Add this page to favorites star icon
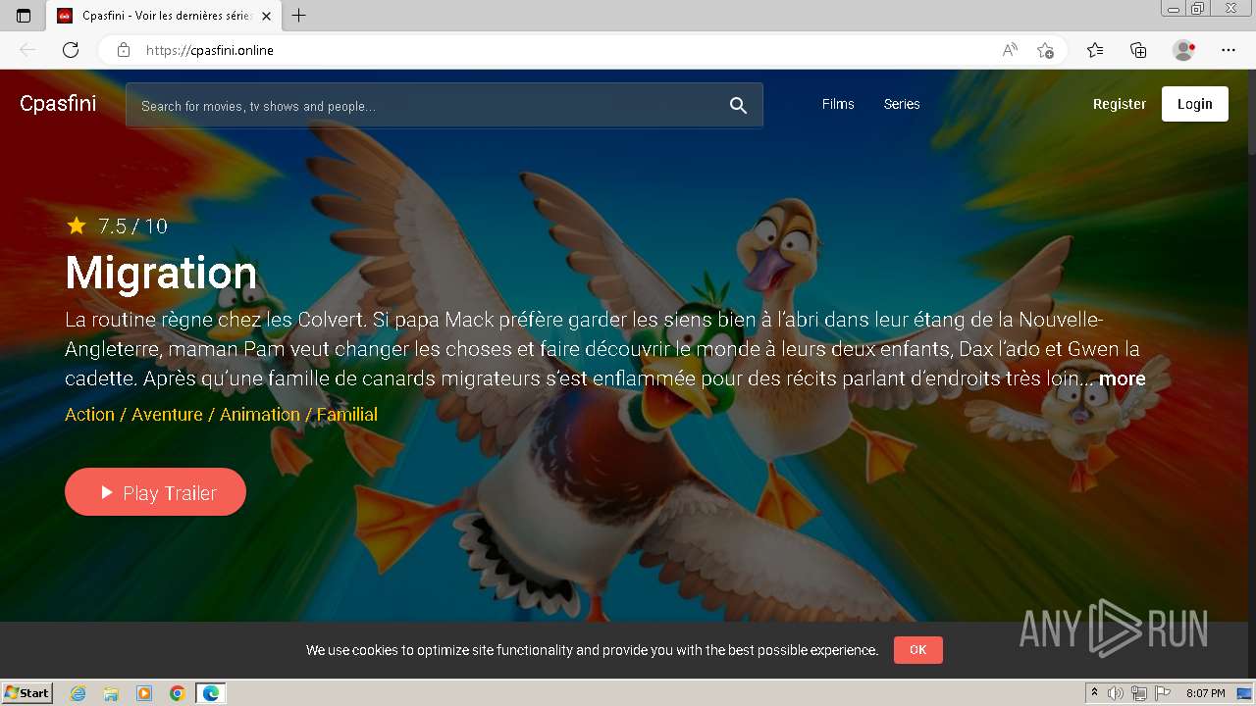The image size is (1256, 706). click(x=1045, y=50)
